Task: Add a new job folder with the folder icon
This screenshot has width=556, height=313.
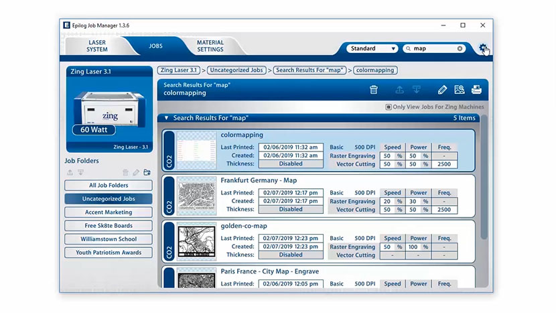Action: point(147,173)
